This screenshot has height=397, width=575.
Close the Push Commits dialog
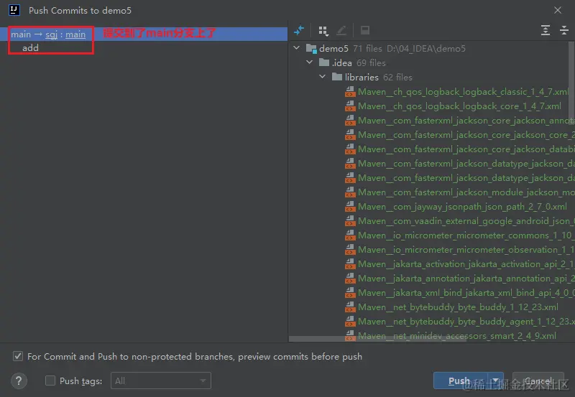point(558,10)
